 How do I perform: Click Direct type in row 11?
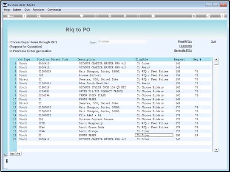click(x=24, y=103)
